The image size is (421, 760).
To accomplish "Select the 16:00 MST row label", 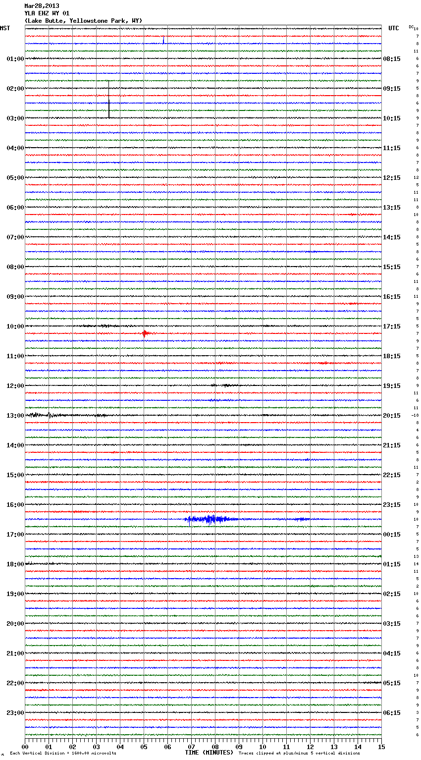I will click(x=15, y=505).
